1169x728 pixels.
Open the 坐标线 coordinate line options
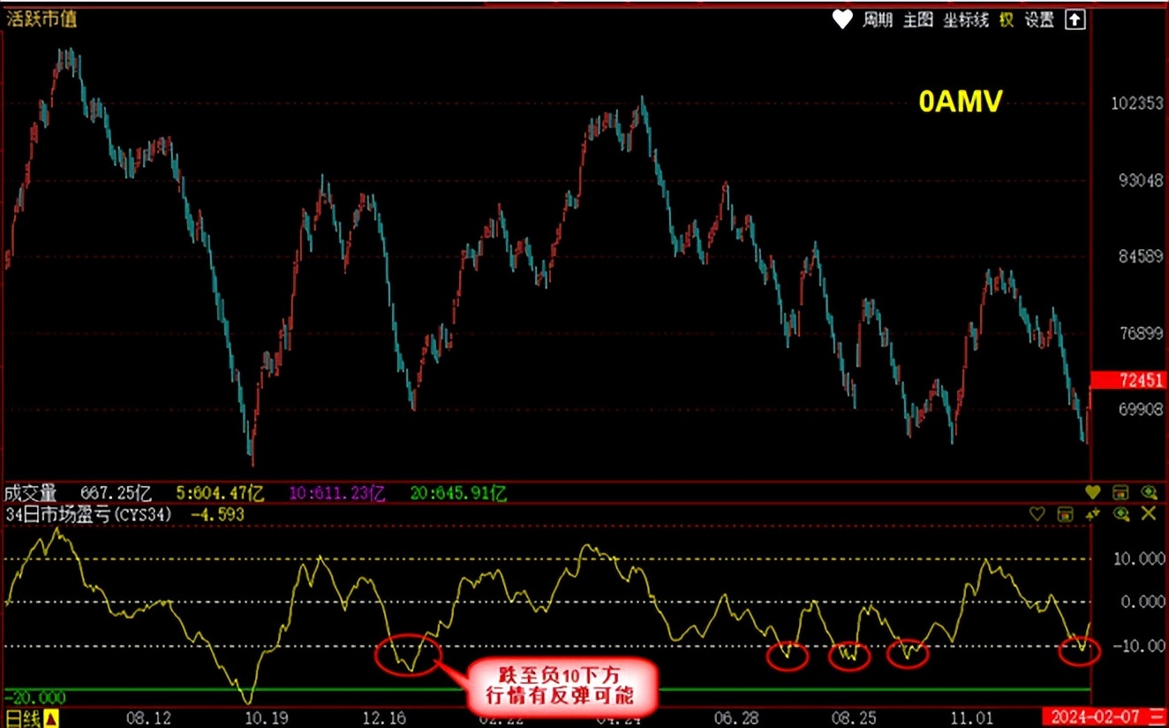pyautogui.click(x=965, y=19)
